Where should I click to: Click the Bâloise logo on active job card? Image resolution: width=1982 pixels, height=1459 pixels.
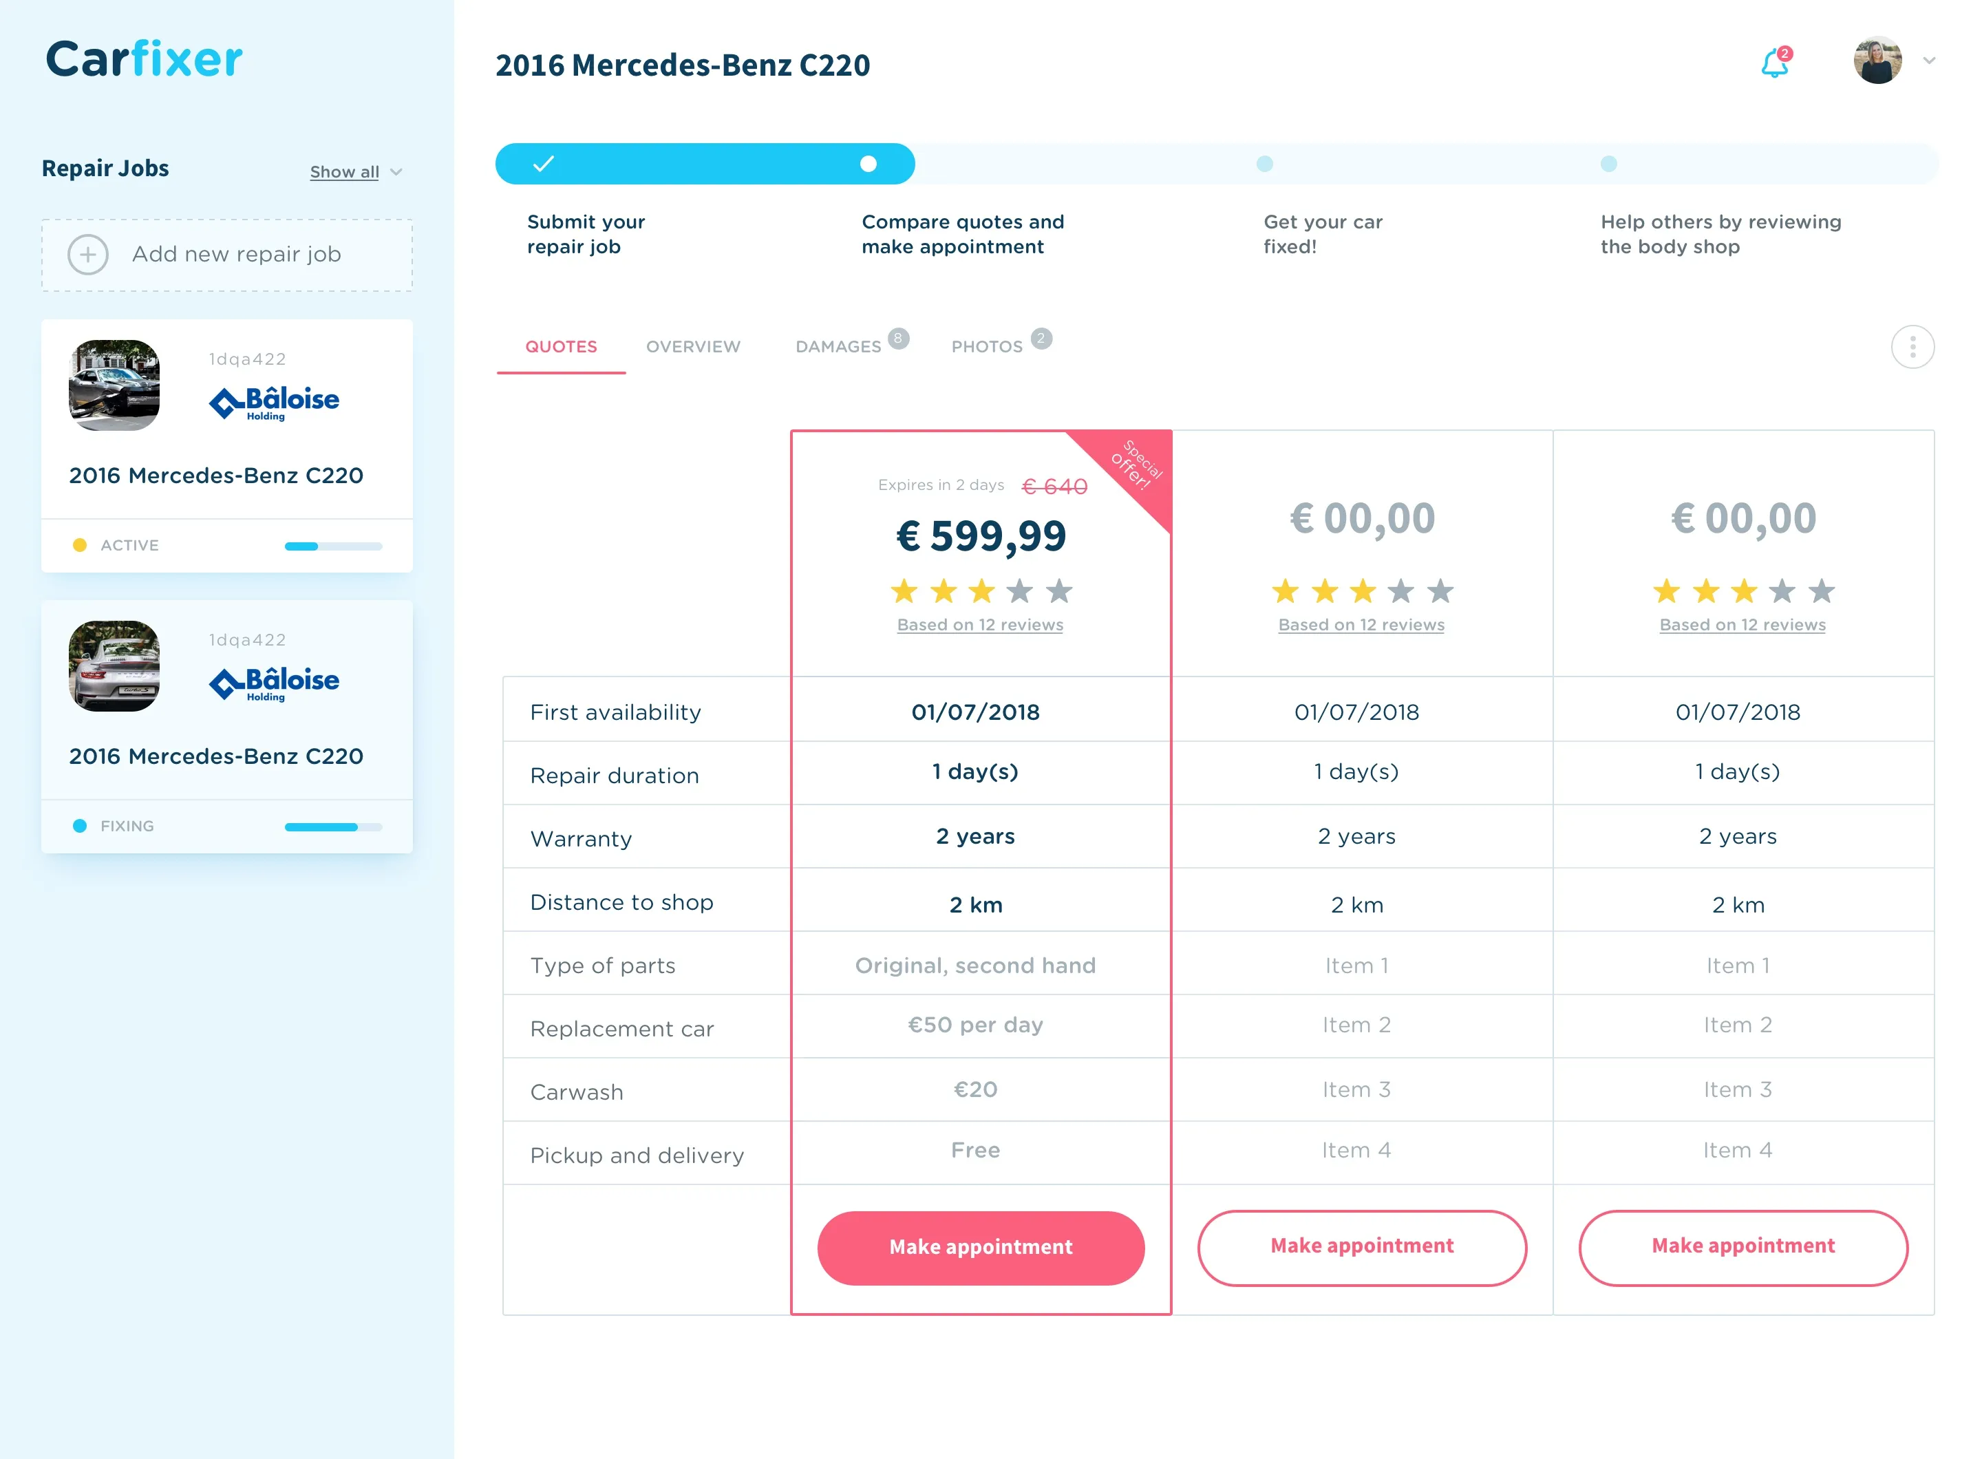(x=274, y=402)
